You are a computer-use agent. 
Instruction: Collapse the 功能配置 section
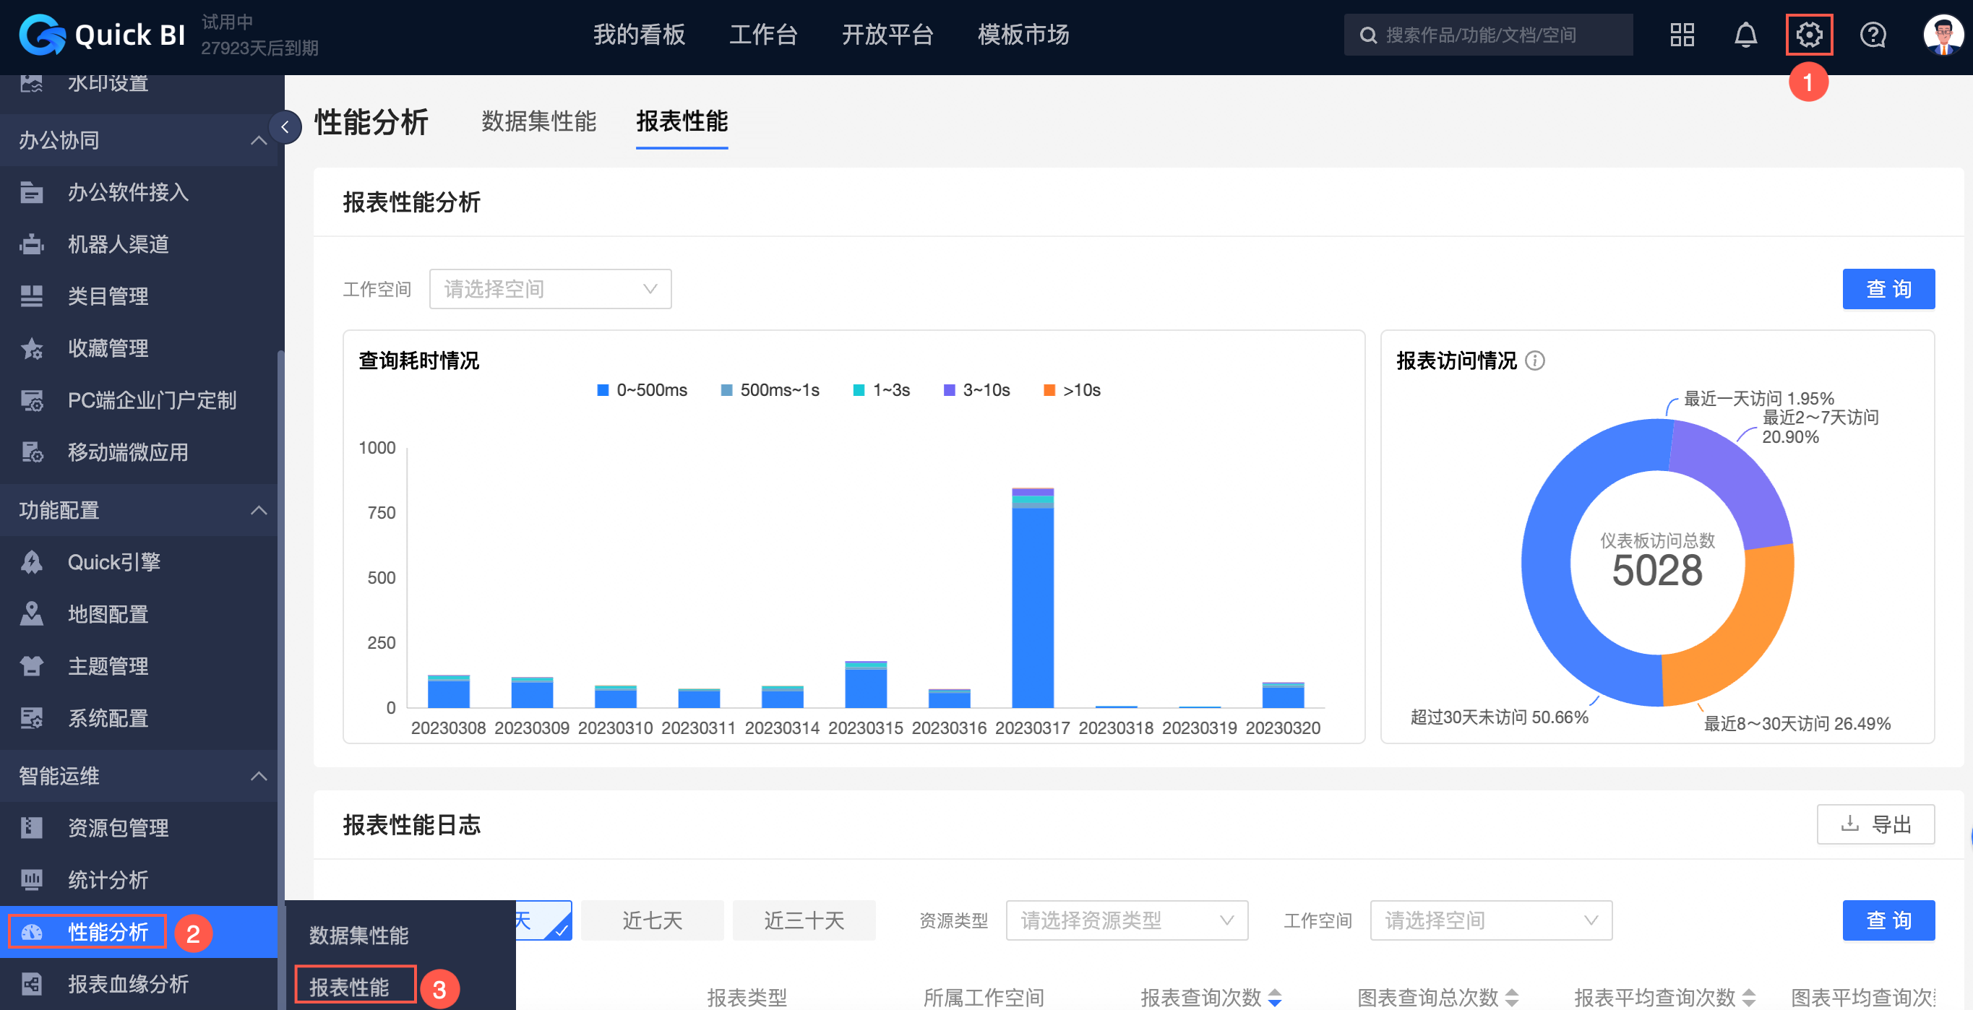(139, 510)
